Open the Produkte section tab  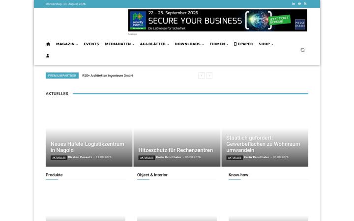[x=54, y=175]
